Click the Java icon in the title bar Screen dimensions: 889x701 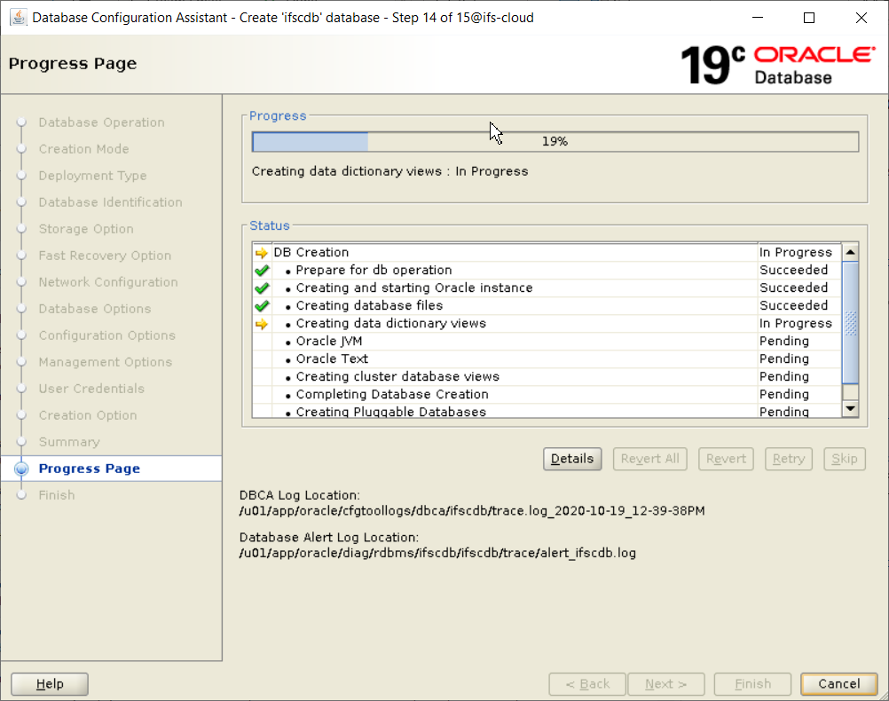tap(18, 18)
